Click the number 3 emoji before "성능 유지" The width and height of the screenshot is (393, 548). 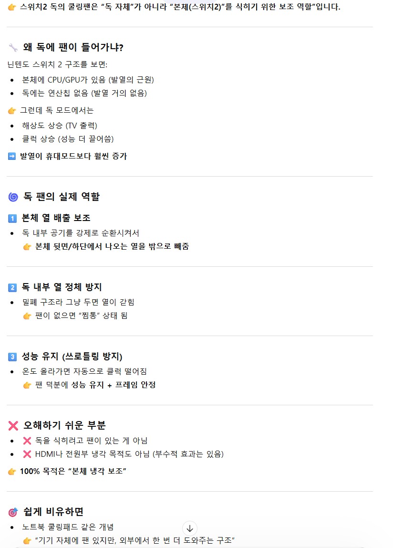(x=12, y=357)
